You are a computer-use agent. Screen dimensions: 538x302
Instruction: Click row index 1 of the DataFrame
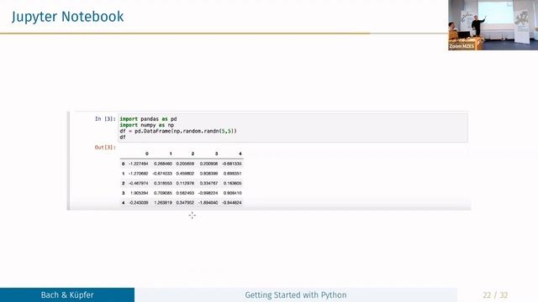tap(124, 174)
